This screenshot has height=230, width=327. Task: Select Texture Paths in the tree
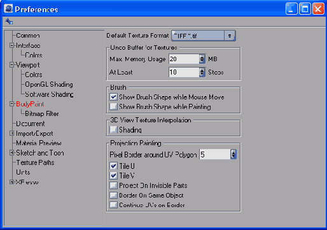coord(35,162)
